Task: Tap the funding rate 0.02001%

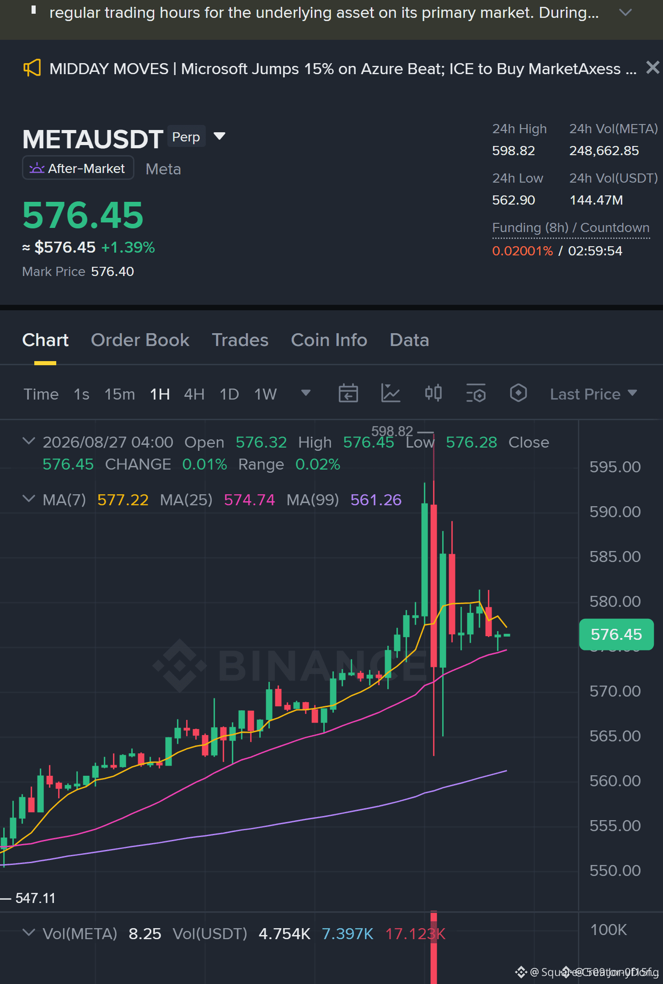Action: 522,251
